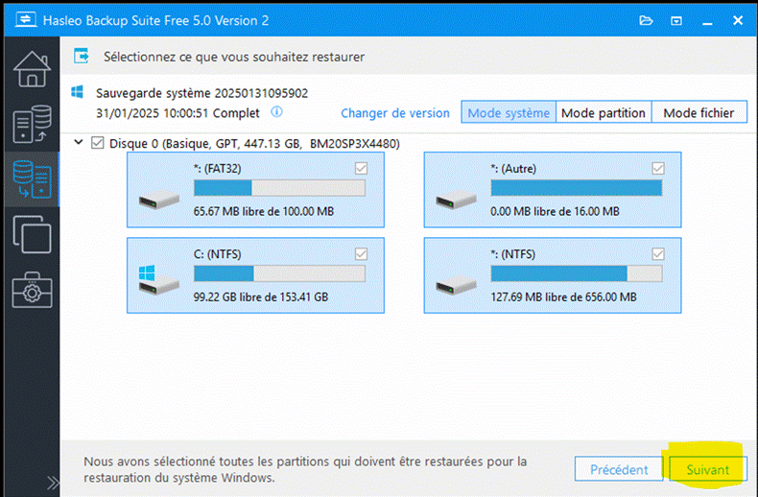
Task: Toggle the Disque 0 checkbox
Action: (x=98, y=143)
